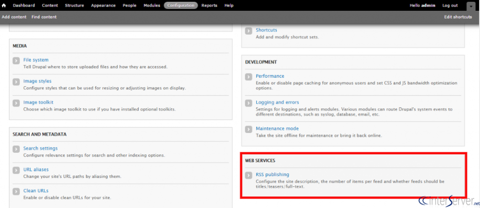Click arrow icon beside Performance
Viewport: 480px width, 208px height.
pyautogui.click(x=248, y=77)
